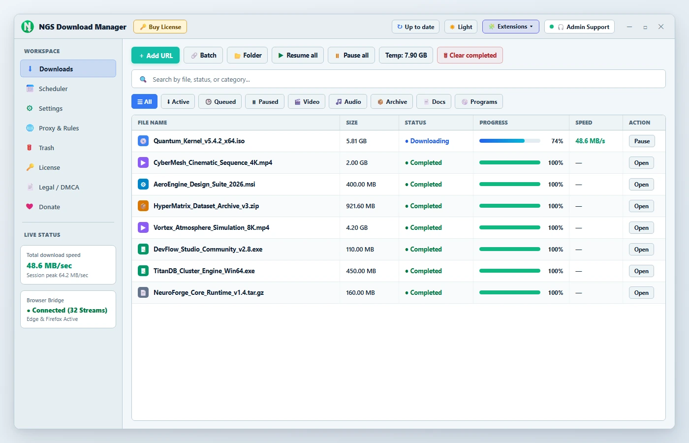Switch to the Archive category filter
This screenshot has width=689, height=443.
(392, 101)
